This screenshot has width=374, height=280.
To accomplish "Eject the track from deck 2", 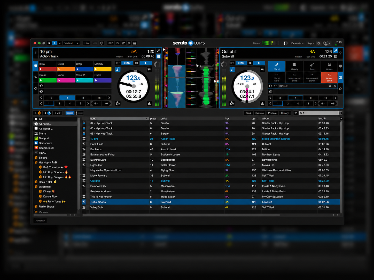I will point(262,103).
